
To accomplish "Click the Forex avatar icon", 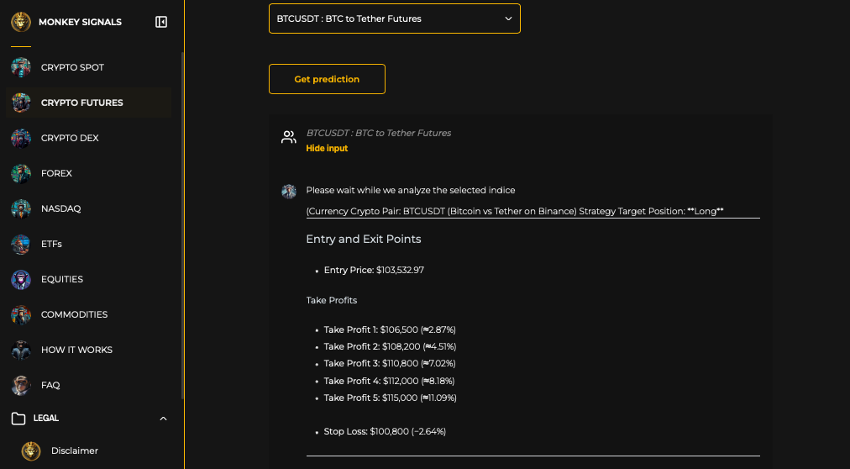I will pos(21,173).
